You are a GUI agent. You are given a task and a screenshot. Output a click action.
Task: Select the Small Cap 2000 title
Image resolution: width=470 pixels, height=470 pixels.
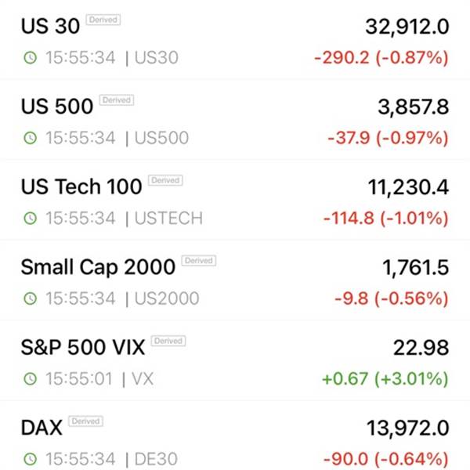[98, 266]
